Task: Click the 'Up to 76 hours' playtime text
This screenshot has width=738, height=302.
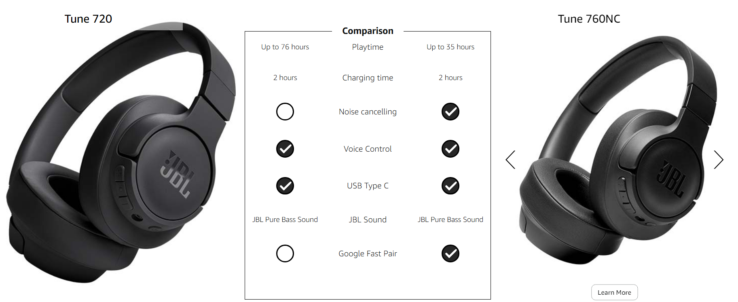Action: coord(285,47)
